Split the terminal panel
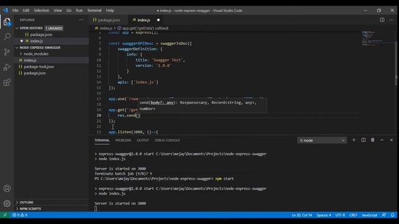Image resolution: width=399 pixels, height=224 pixels. [363, 140]
